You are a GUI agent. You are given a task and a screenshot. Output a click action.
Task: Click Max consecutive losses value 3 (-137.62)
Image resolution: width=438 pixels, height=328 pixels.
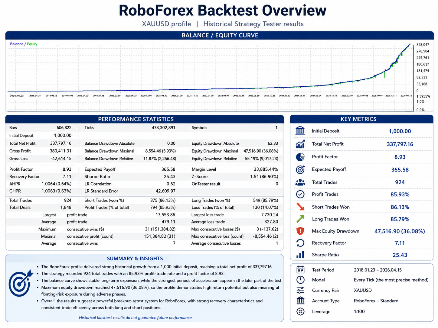[x=267, y=229]
